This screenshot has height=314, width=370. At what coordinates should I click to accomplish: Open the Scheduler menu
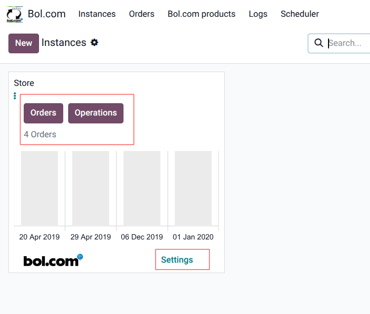coord(300,14)
